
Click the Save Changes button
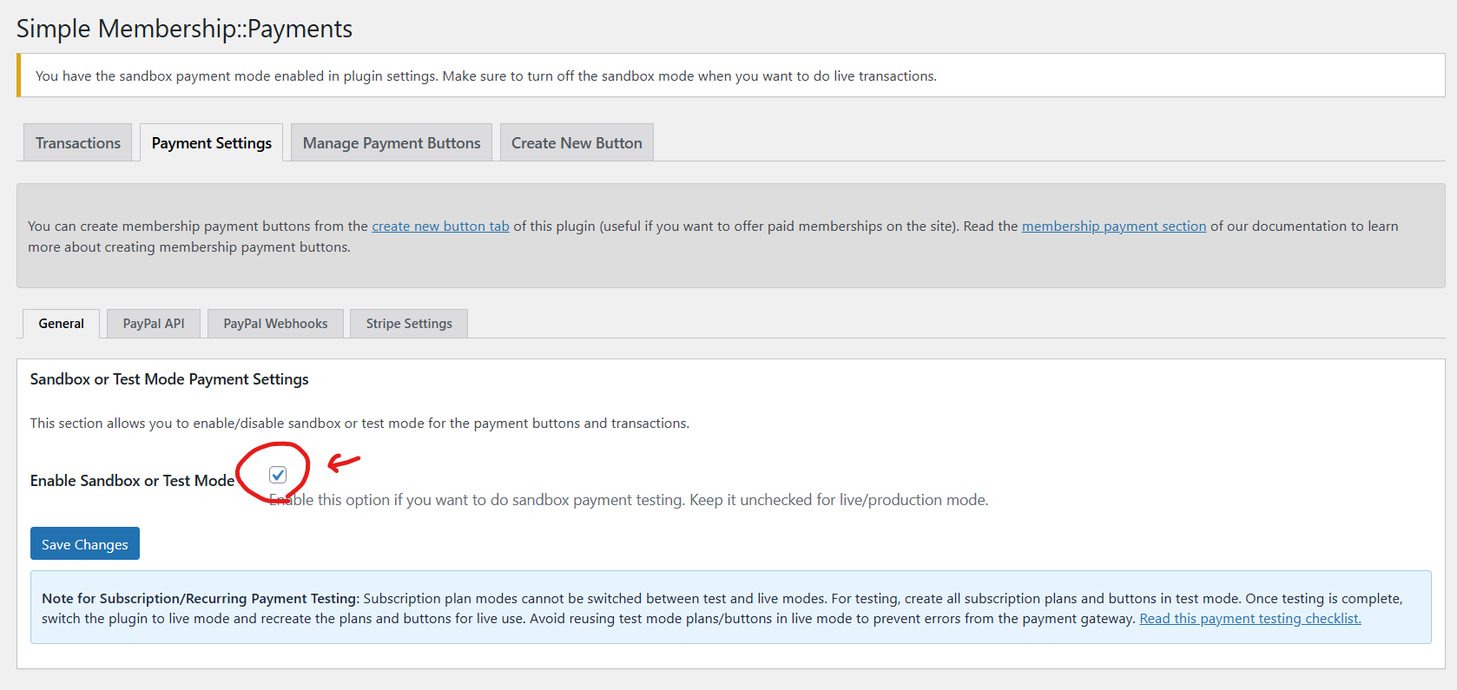(x=84, y=544)
